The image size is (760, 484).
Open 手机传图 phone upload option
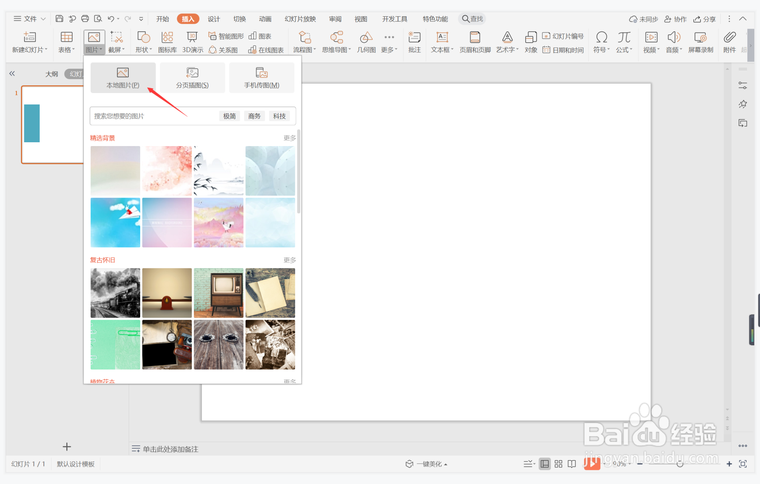(261, 78)
